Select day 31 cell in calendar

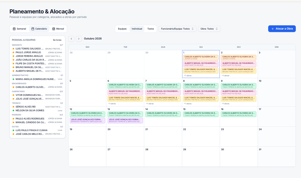[x=277, y=157]
